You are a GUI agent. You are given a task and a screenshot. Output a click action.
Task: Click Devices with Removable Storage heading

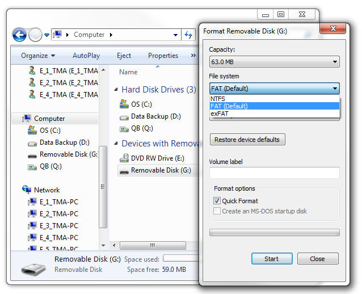[x=160, y=144]
